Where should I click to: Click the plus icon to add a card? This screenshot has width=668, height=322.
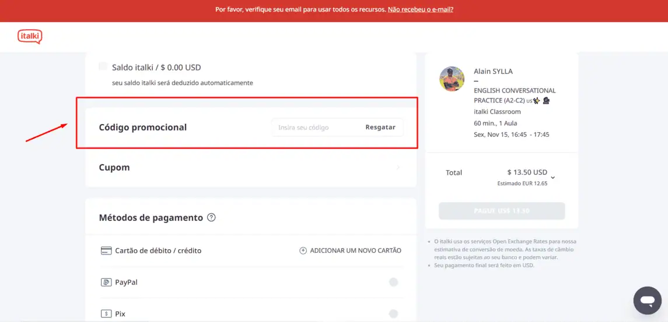(303, 250)
